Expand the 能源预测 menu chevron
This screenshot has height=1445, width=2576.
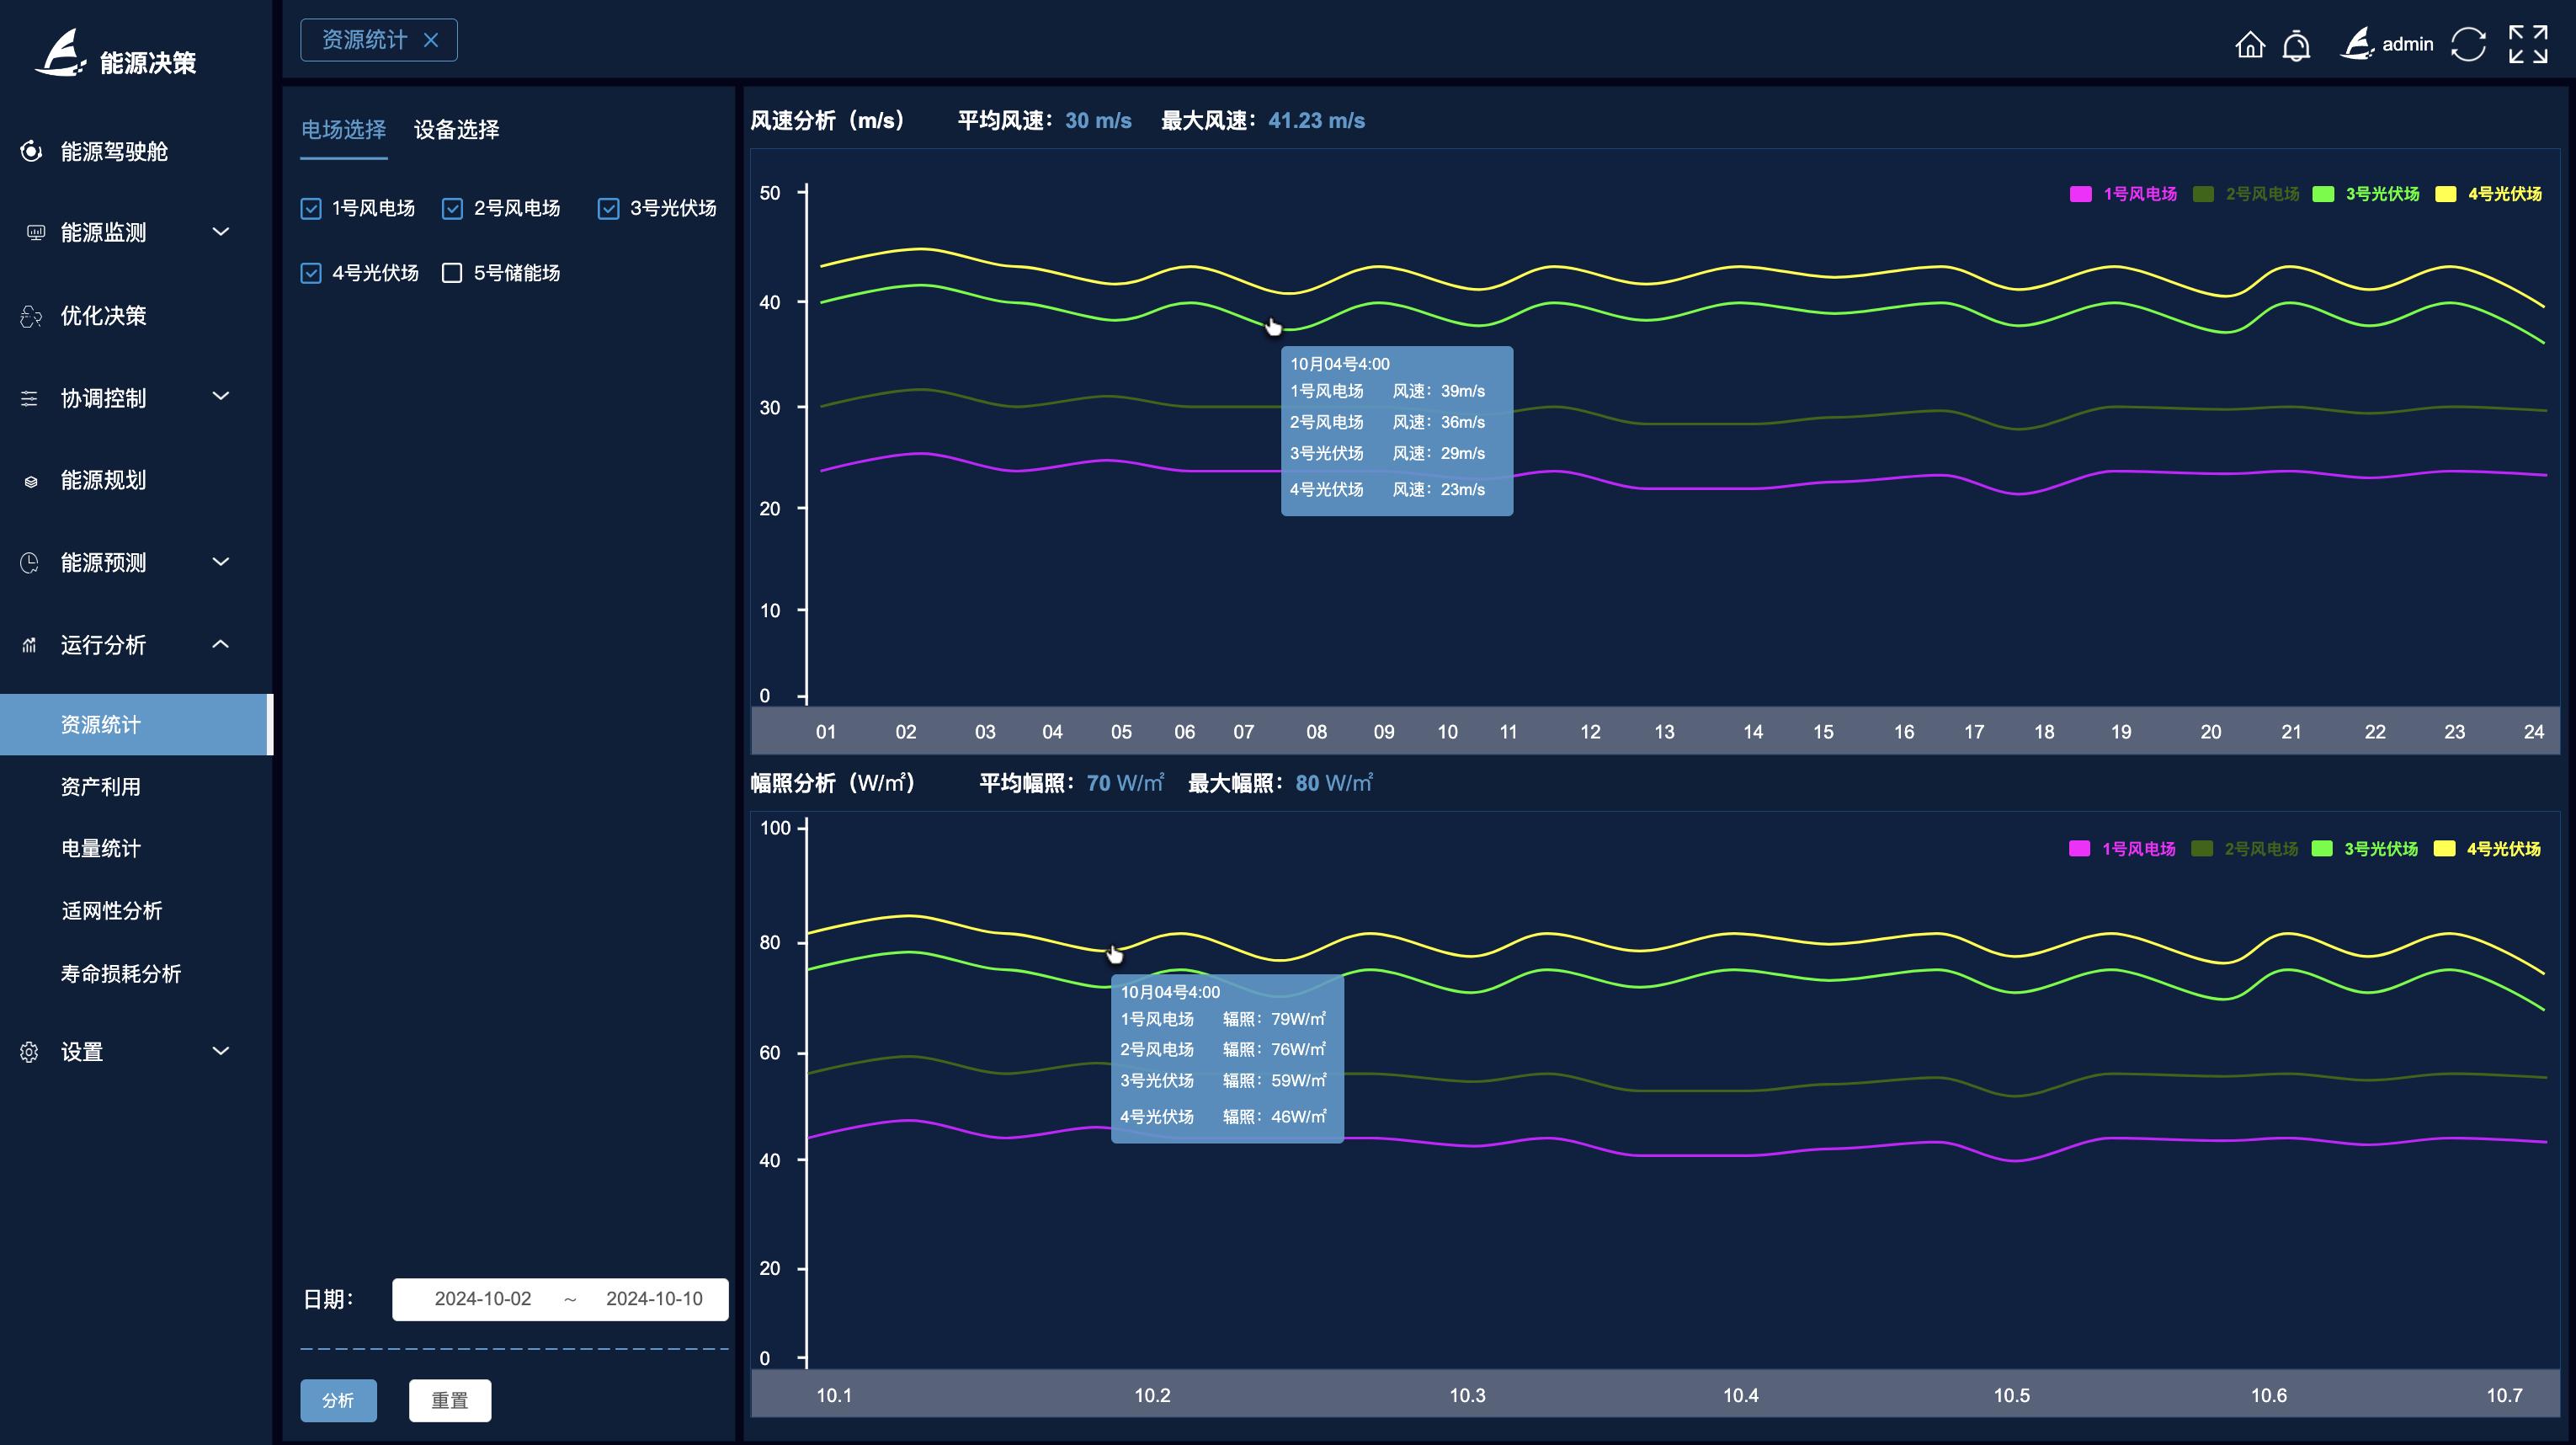(x=221, y=562)
